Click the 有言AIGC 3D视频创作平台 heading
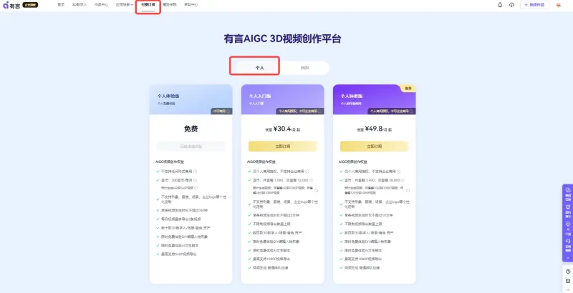Image resolution: width=573 pixels, height=293 pixels. 282,39
